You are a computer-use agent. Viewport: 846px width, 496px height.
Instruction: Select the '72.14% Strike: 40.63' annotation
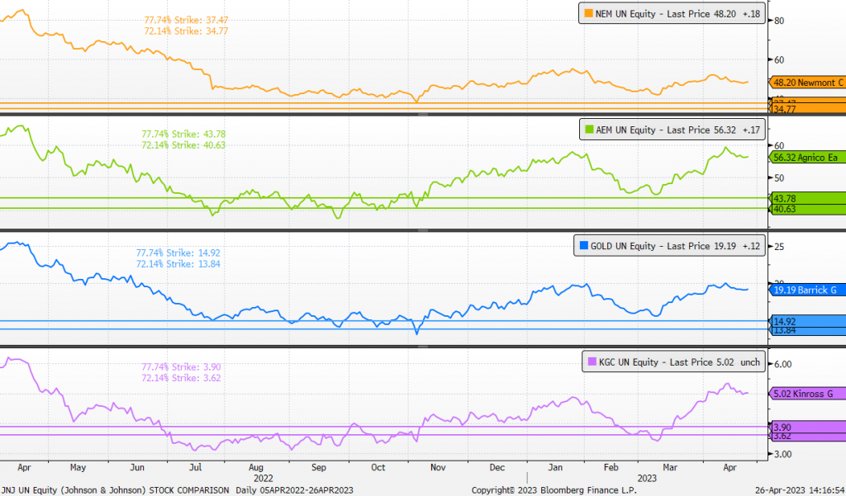[183, 145]
